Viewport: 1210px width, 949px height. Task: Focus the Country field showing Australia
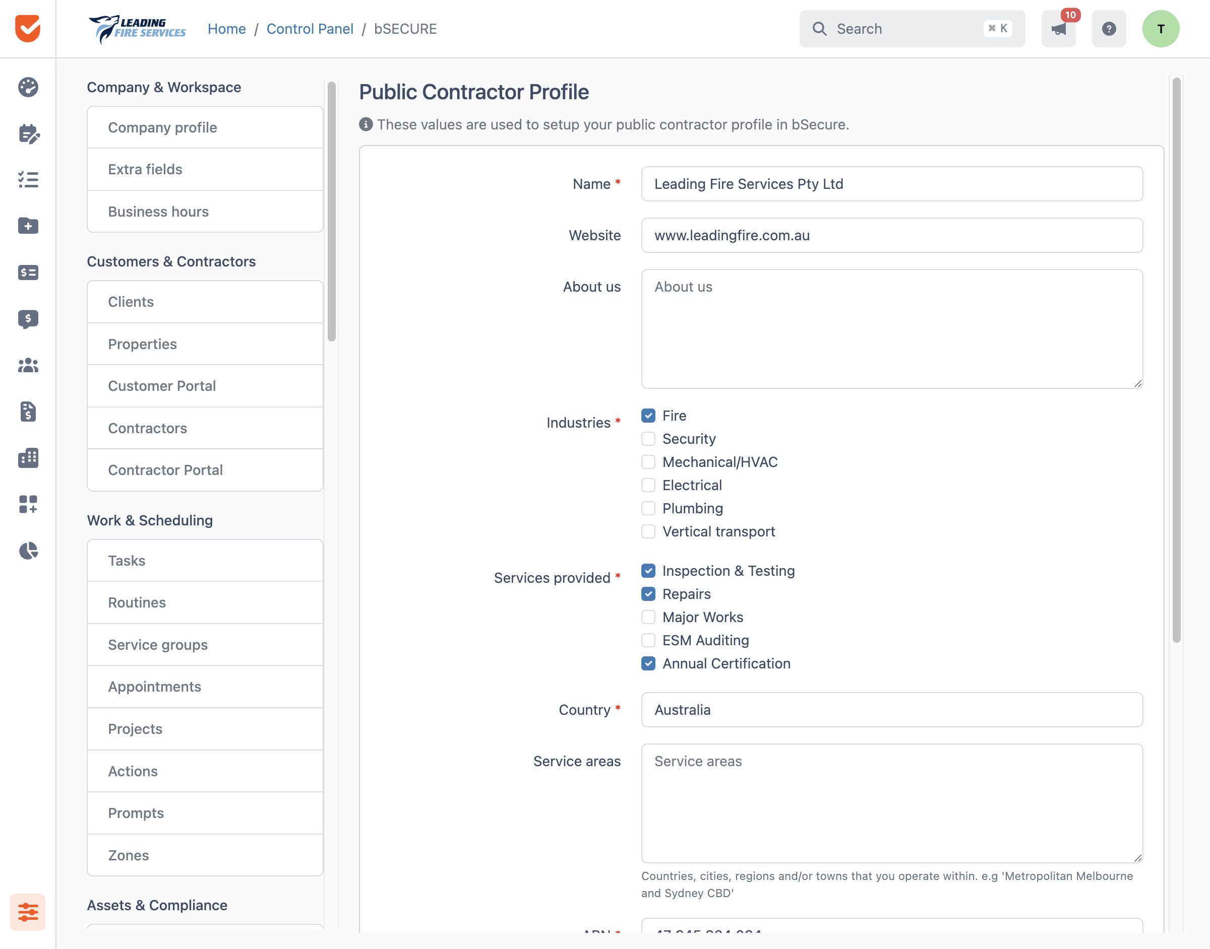[x=891, y=710]
